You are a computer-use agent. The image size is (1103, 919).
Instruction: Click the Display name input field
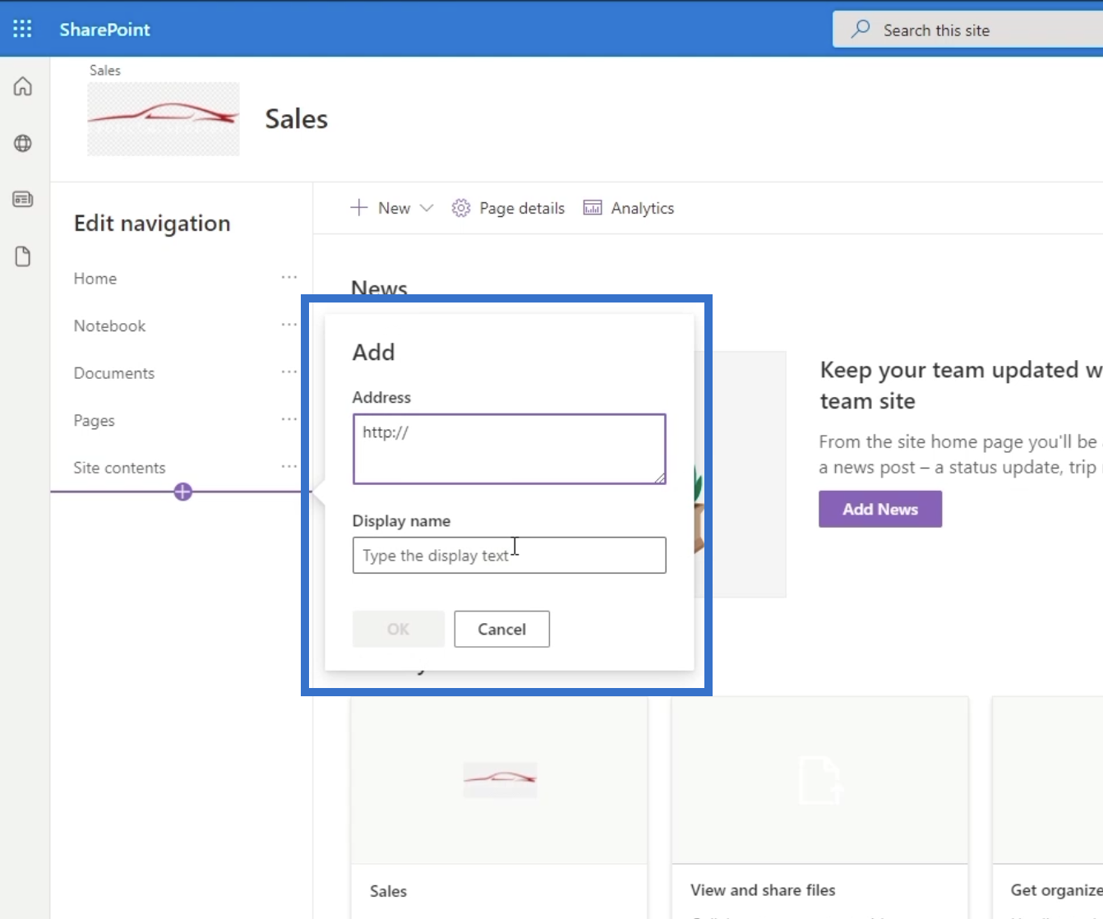[510, 556]
